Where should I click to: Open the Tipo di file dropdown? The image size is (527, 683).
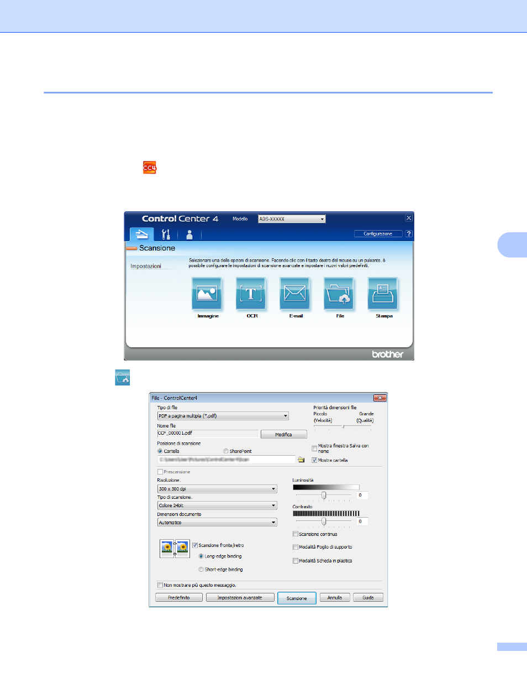(x=223, y=416)
